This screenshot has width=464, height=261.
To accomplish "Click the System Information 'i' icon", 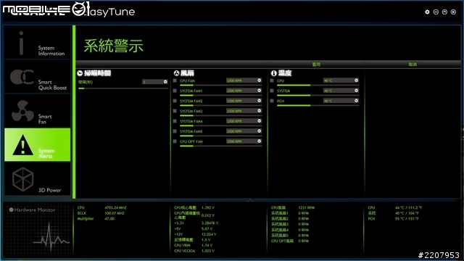I will pyautogui.click(x=21, y=43).
